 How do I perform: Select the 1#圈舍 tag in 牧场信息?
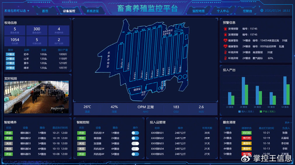tap(11, 54)
